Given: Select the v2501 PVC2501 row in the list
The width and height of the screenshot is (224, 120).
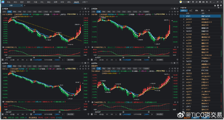Looking at the screenshot, I should [x=200, y=70].
